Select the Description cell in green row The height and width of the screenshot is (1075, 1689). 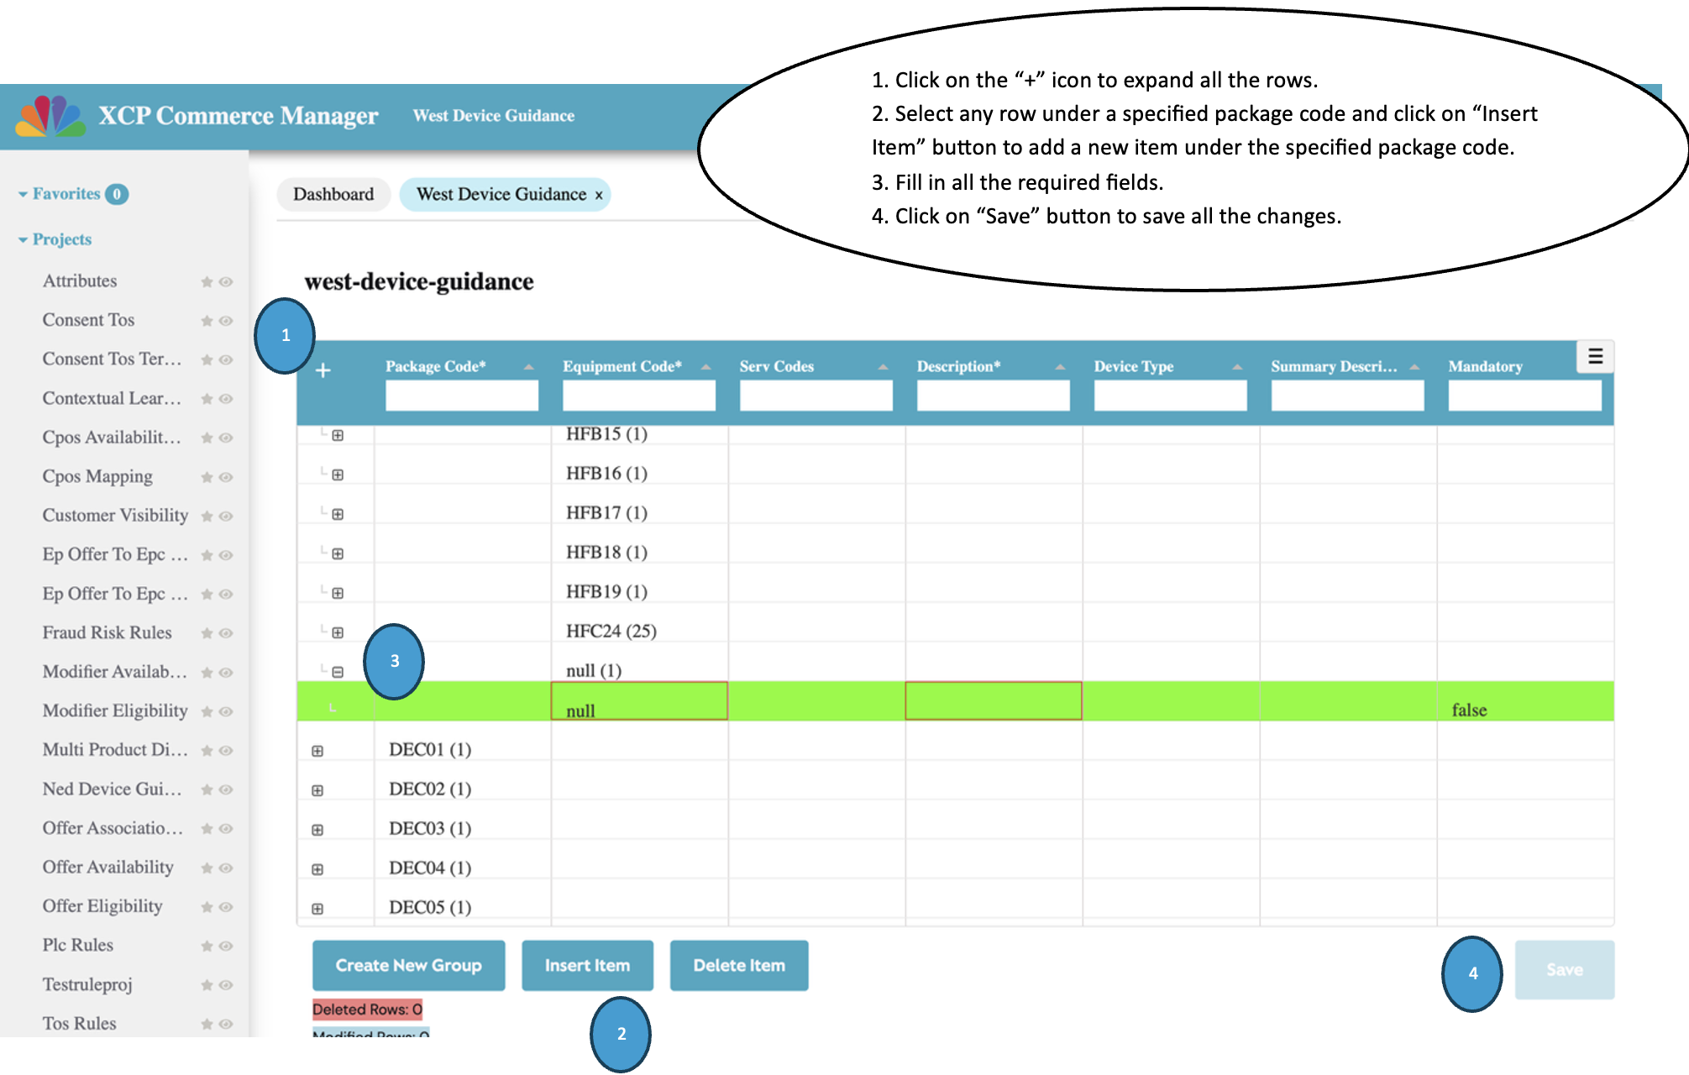[994, 700]
